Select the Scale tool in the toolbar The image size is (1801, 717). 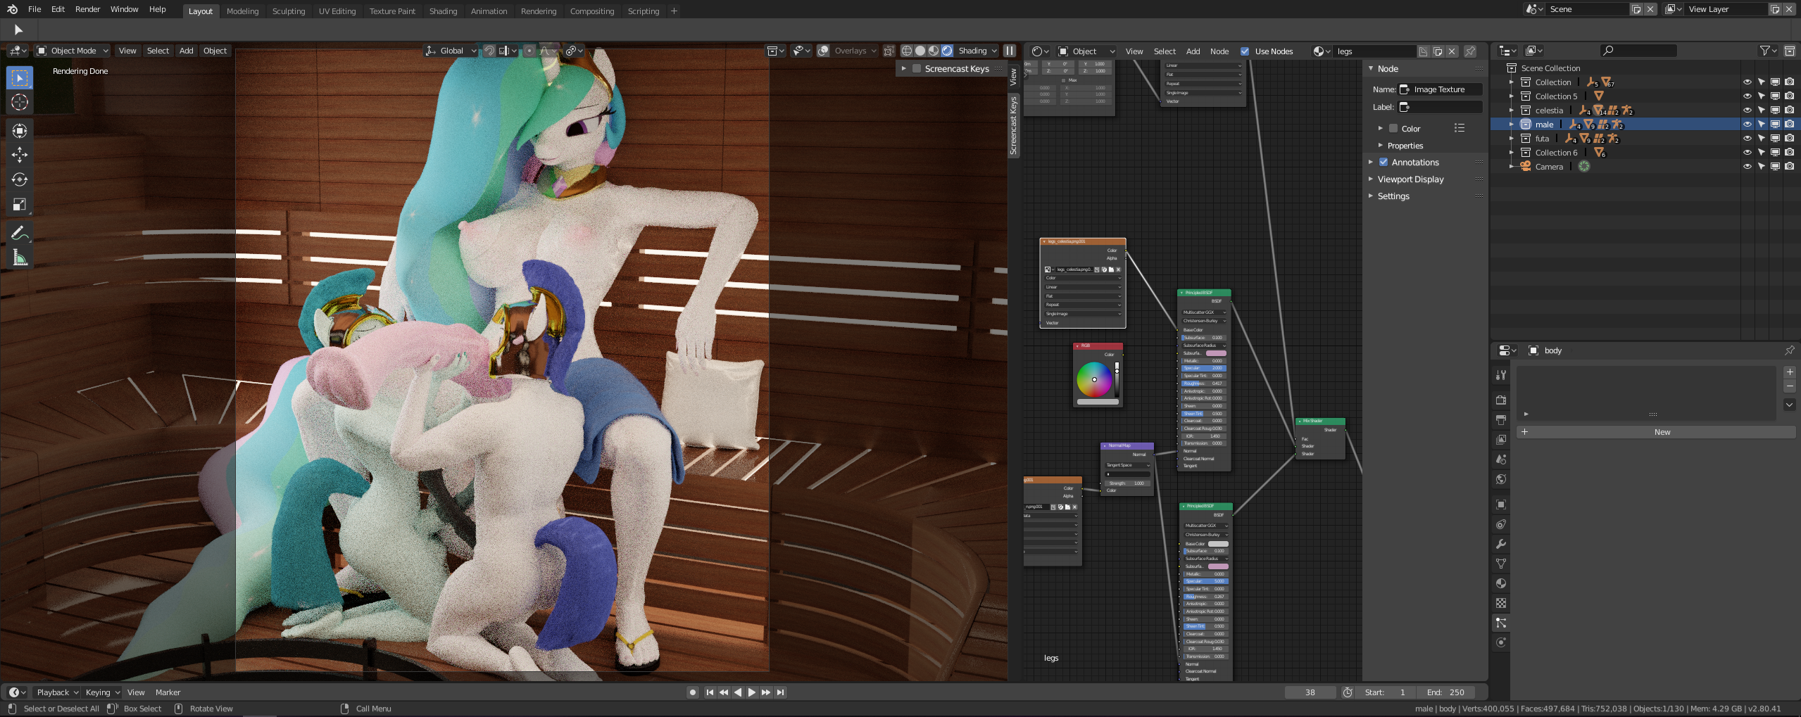[x=20, y=205]
